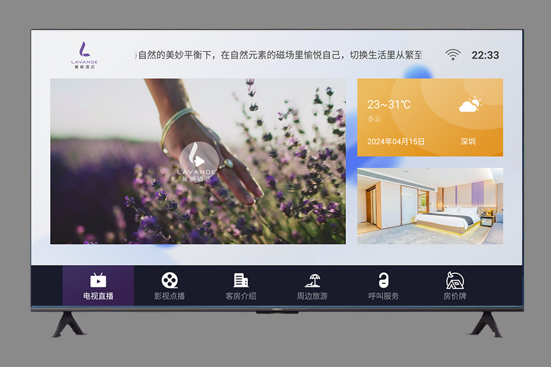Select the room rate board house icon
The height and width of the screenshot is (367, 551).
tap(454, 280)
